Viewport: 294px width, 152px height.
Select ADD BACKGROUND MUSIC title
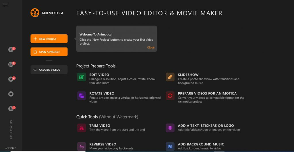point(201,144)
